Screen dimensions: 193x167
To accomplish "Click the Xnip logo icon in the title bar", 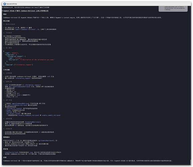I will 5,4.
